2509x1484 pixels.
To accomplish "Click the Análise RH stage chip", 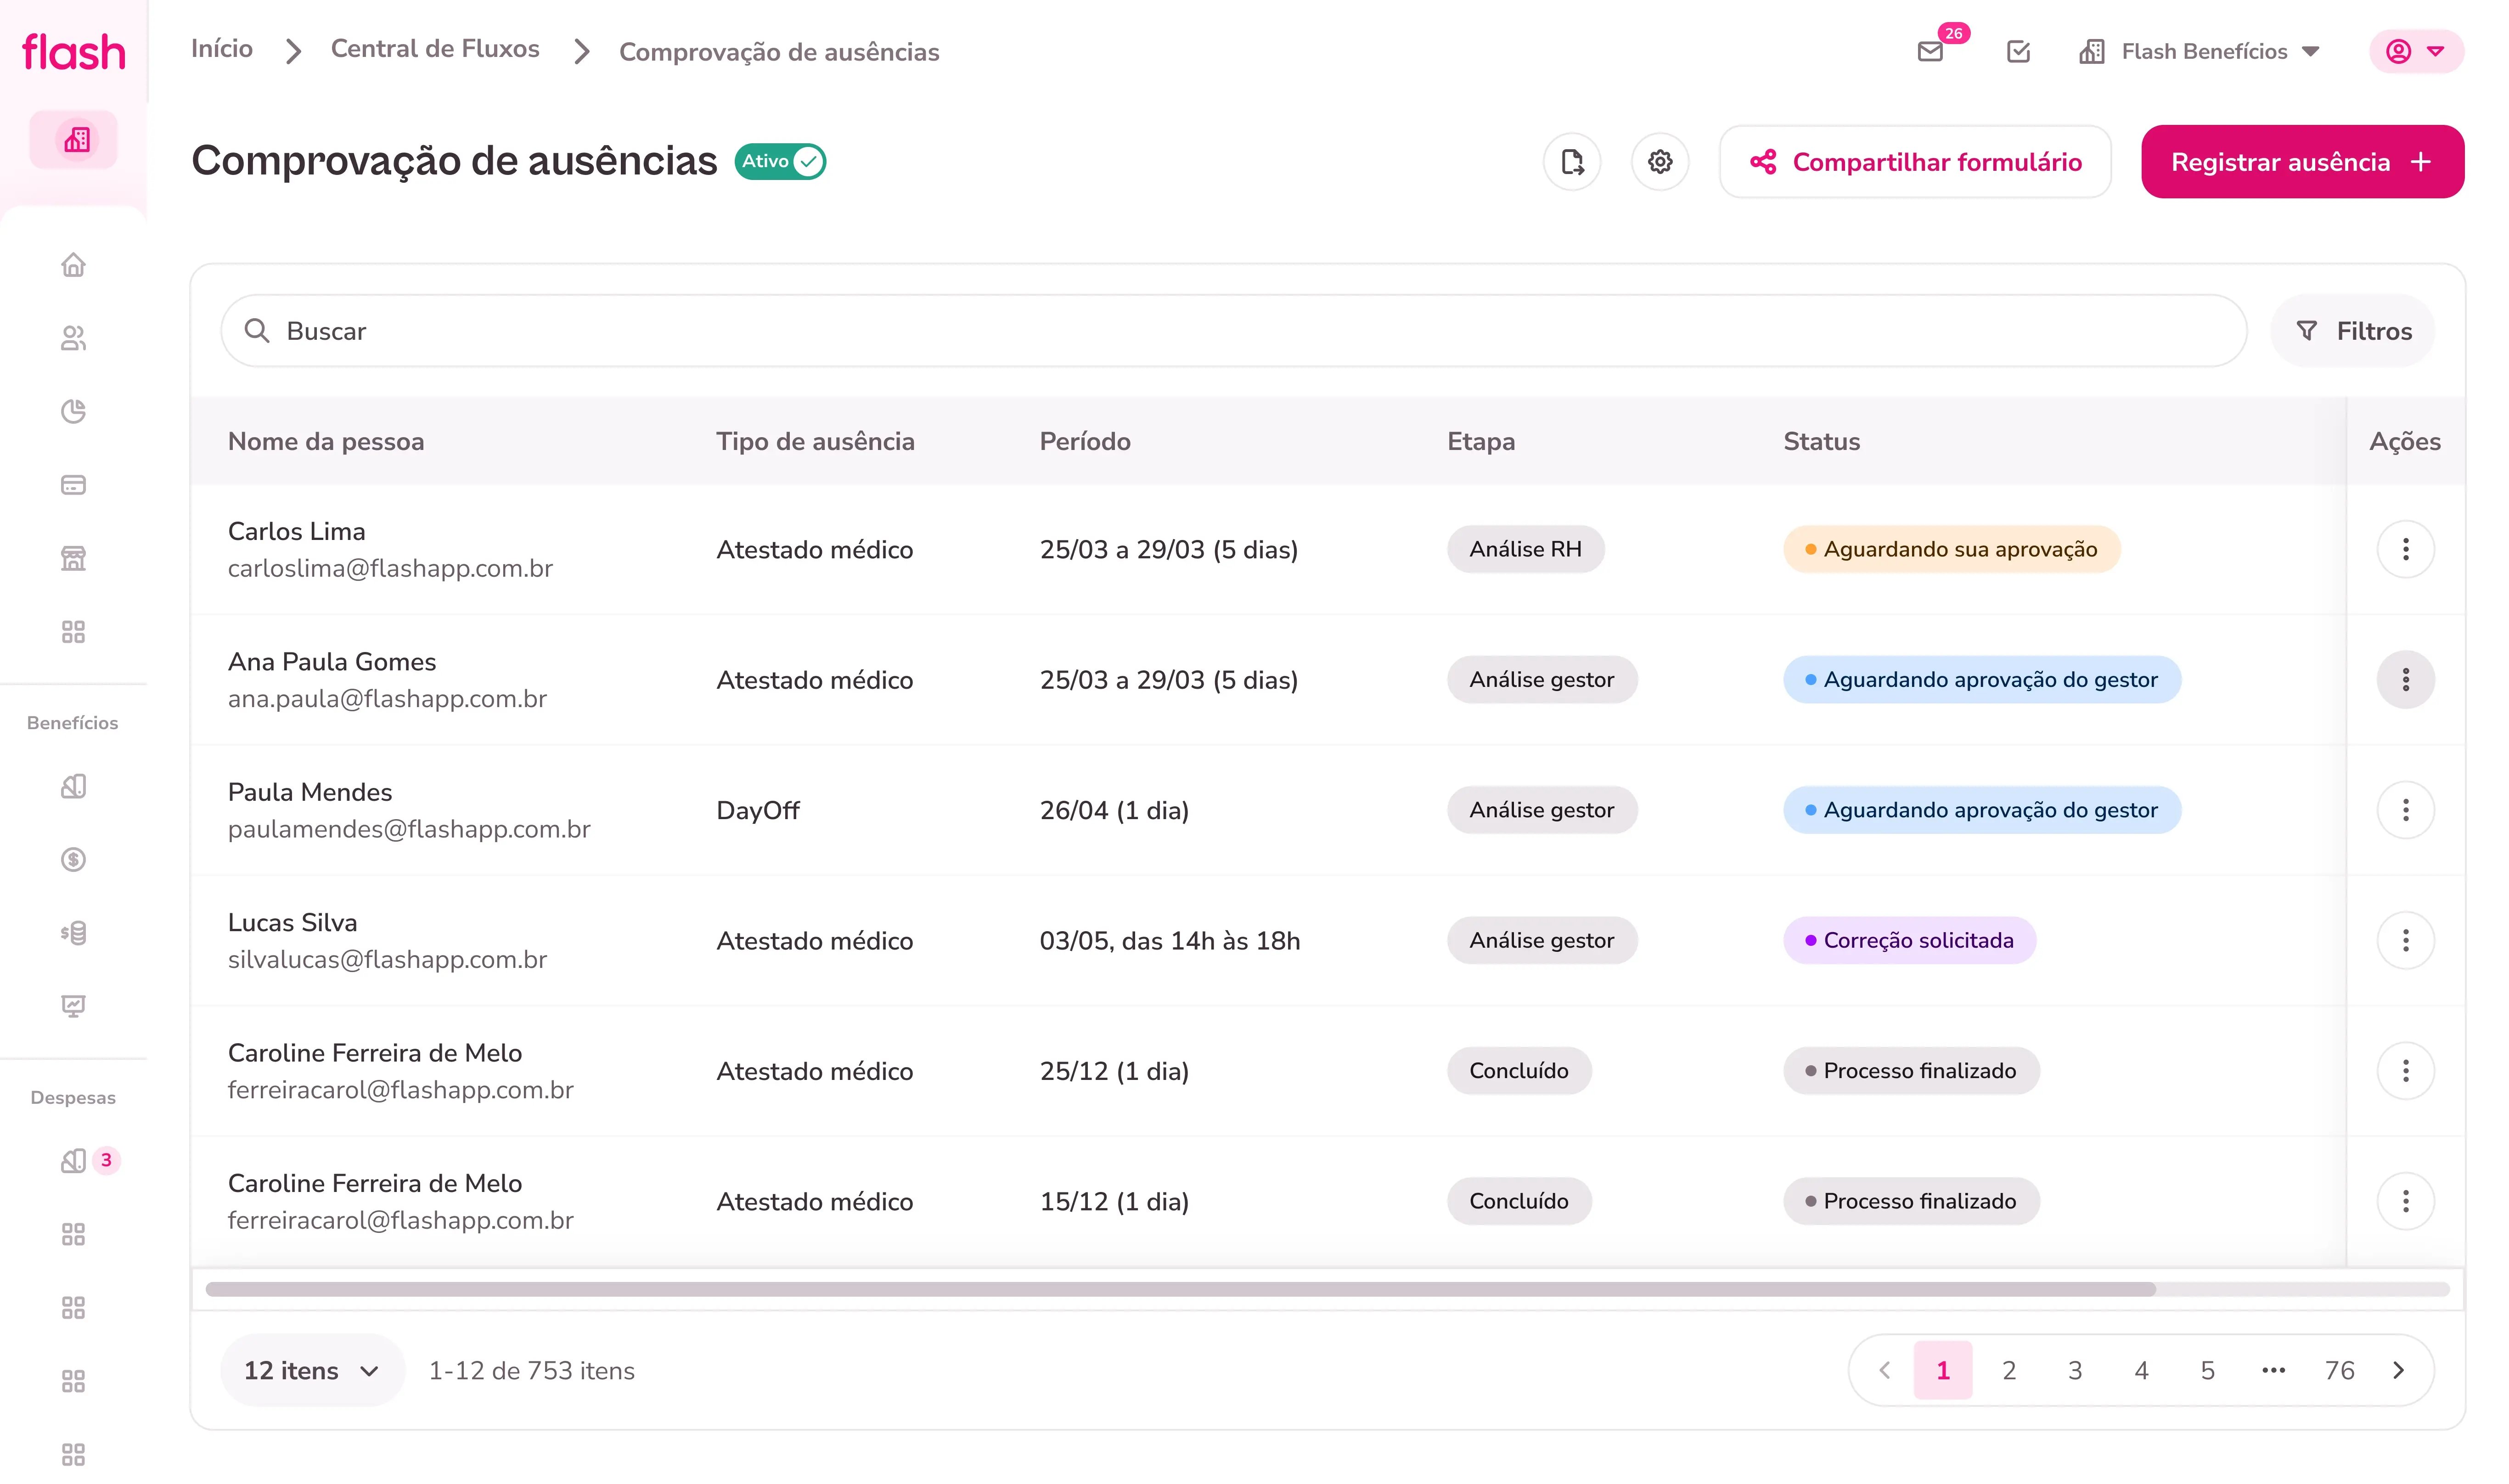I will pyautogui.click(x=1525, y=549).
